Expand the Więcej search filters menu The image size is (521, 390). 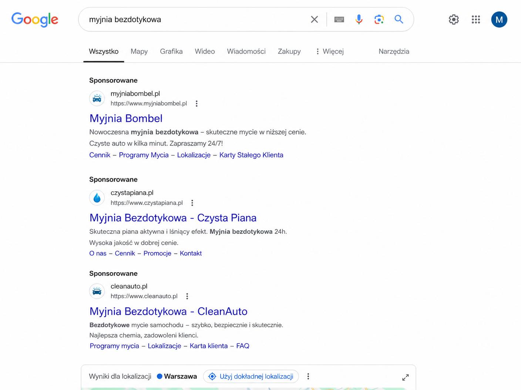coord(329,51)
